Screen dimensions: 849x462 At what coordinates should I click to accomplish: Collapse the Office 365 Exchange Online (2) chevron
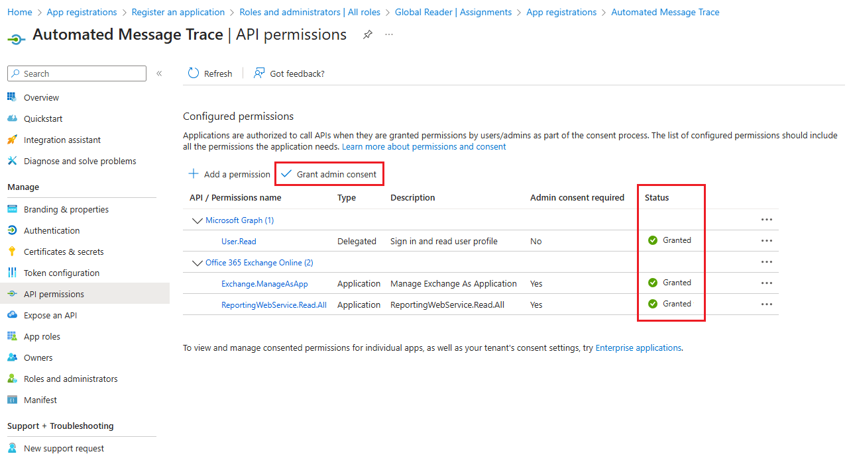(x=197, y=263)
